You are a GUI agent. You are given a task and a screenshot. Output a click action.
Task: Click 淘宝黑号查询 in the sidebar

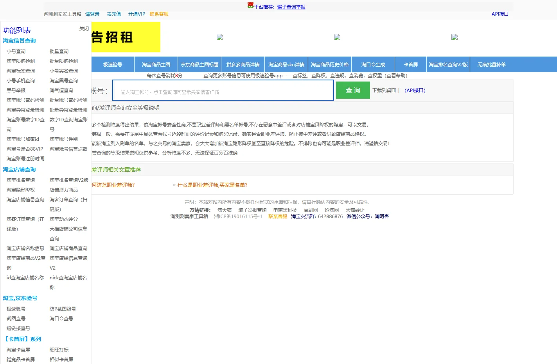point(64,81)
